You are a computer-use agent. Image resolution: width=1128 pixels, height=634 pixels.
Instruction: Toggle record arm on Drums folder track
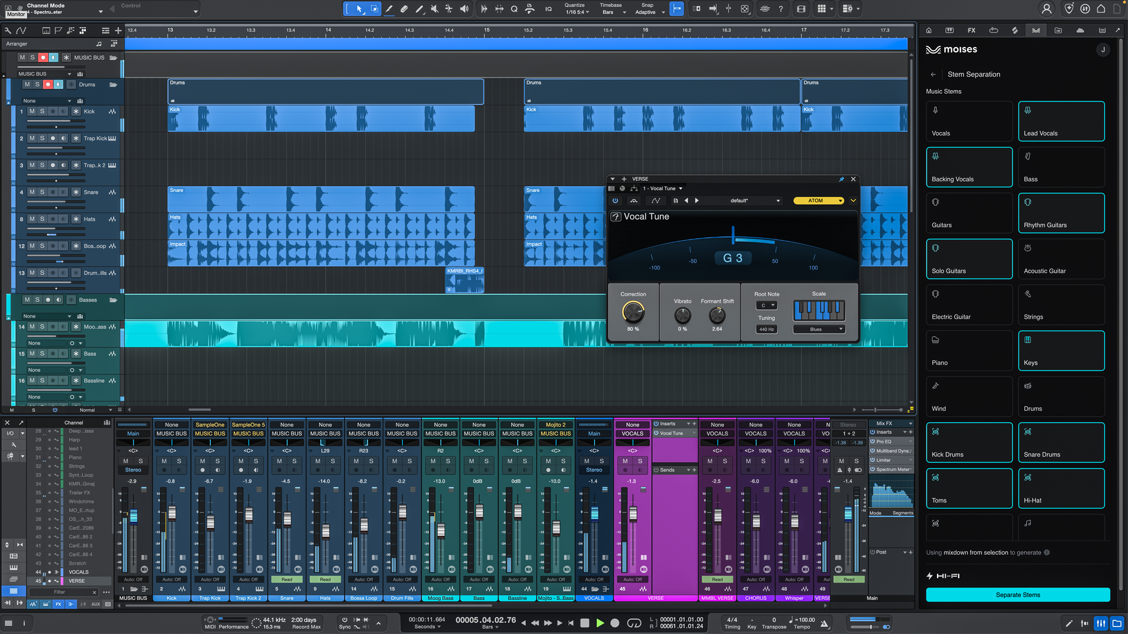(x=48, y=85)
